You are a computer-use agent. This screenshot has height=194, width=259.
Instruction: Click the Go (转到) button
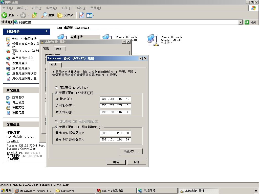[x=251, y=22]
